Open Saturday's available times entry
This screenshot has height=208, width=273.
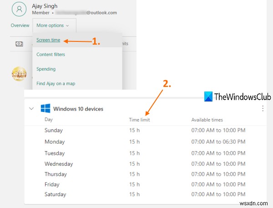[x=218, y=194]
